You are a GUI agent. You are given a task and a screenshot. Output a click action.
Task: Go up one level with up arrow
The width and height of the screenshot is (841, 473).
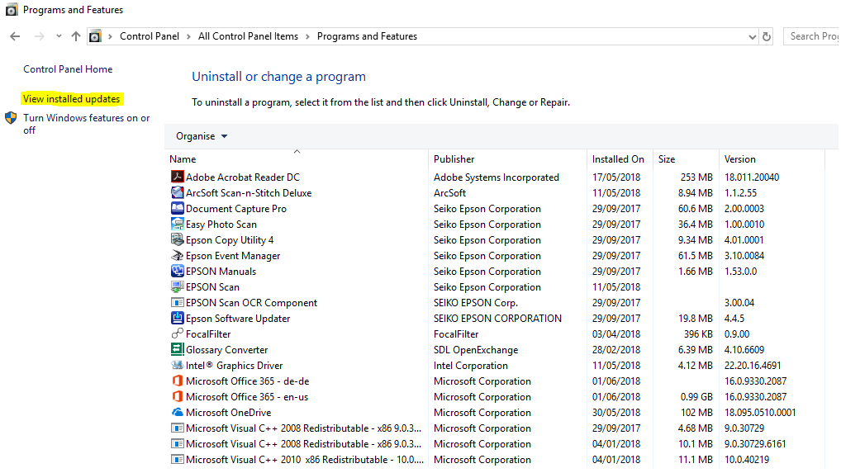click(76, 36)
